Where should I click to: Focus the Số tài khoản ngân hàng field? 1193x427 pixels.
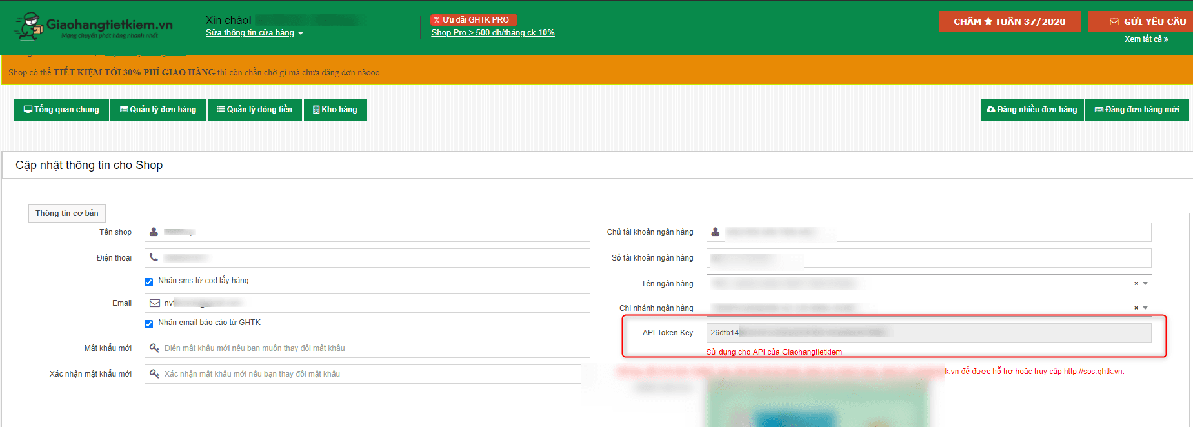tap(929, 258)
